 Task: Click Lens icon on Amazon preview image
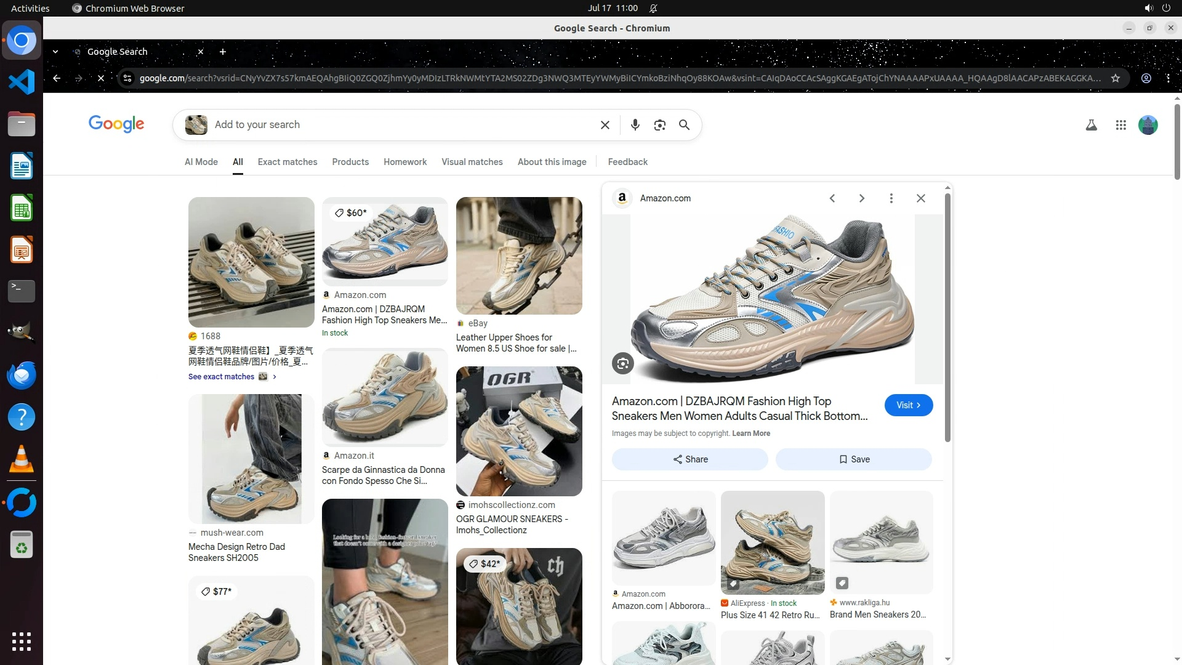click(x=622, y=364)
